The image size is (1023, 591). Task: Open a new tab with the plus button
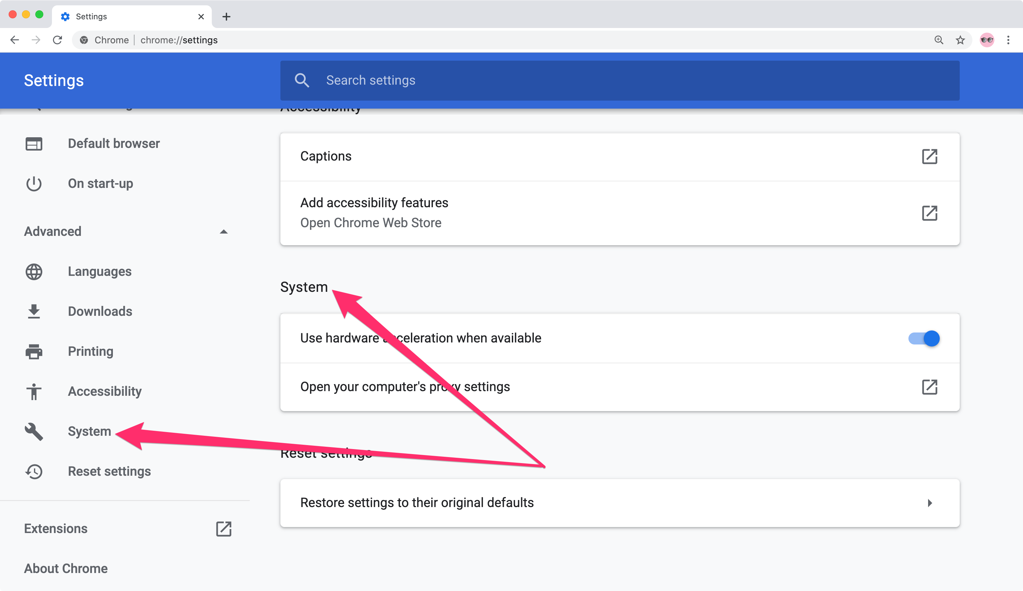[x=226, y=17]
